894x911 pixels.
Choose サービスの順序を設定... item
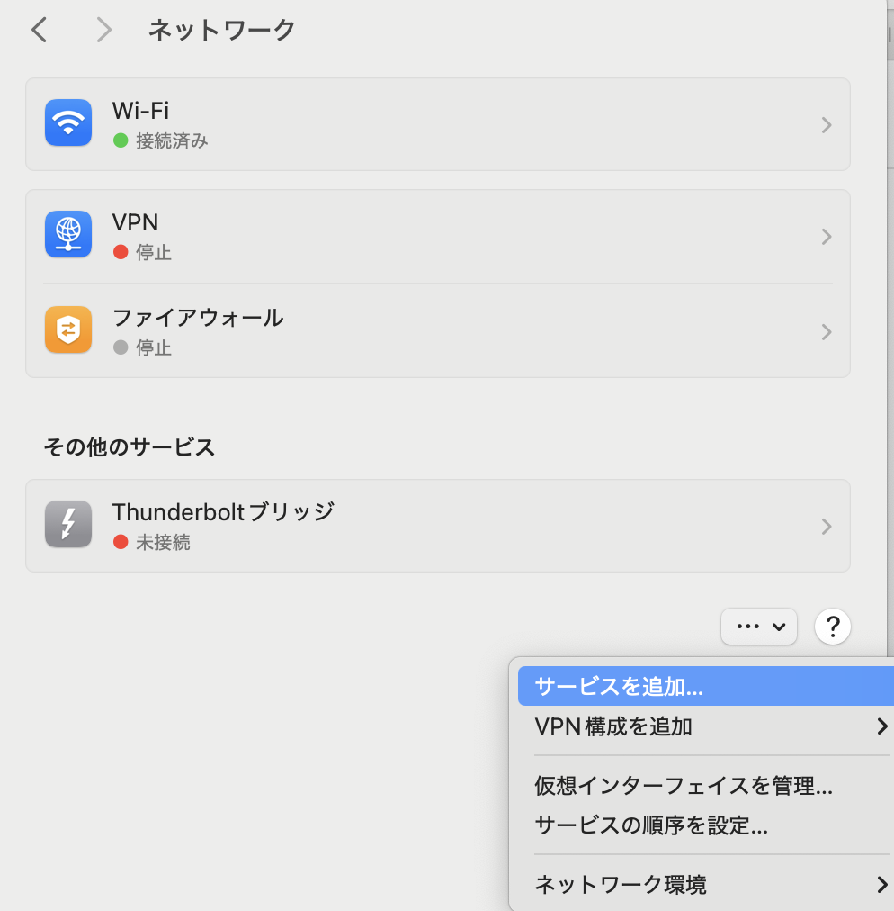pos(706,825)
